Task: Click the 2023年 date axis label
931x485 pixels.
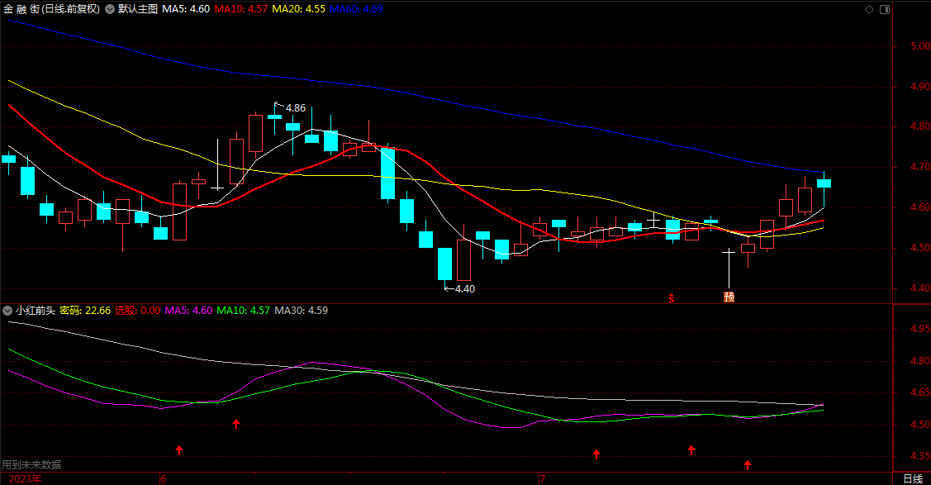Action: pos(25,479)
